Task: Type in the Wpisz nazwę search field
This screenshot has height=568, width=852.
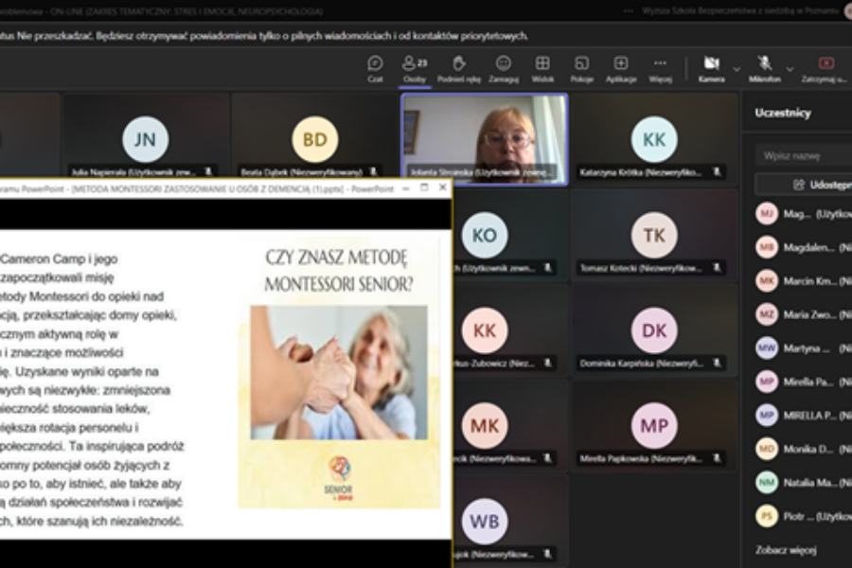Action: [x=804, y=155]
